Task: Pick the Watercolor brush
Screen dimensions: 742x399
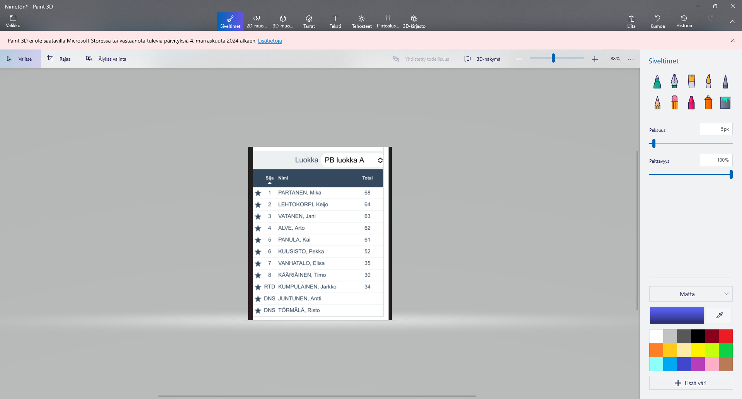Action: [x=708, y=82]
